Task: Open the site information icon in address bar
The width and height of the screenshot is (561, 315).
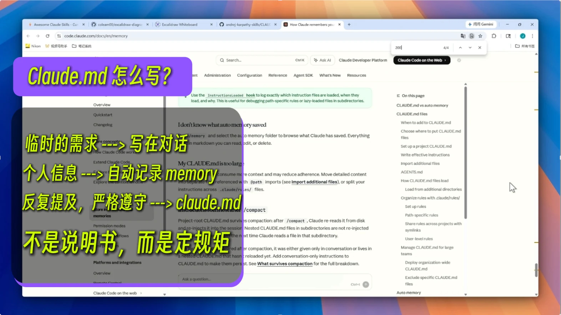Action: [59, 36]
